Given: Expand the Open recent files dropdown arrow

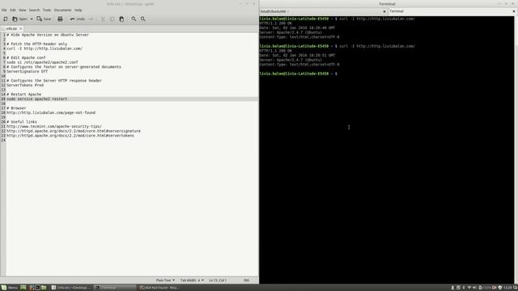Looking at the screenshot, I should pos(32,19).
